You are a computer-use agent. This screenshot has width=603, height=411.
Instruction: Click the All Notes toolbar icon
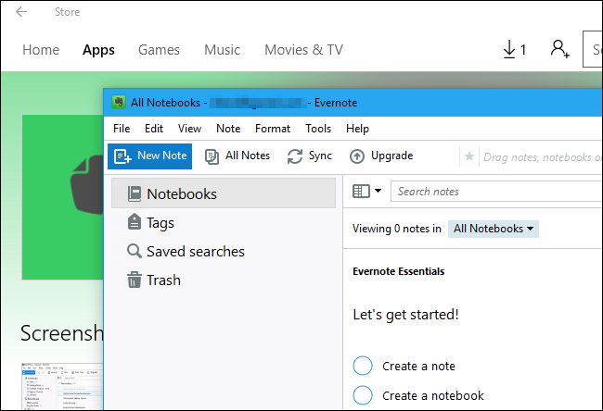[212, 156]
